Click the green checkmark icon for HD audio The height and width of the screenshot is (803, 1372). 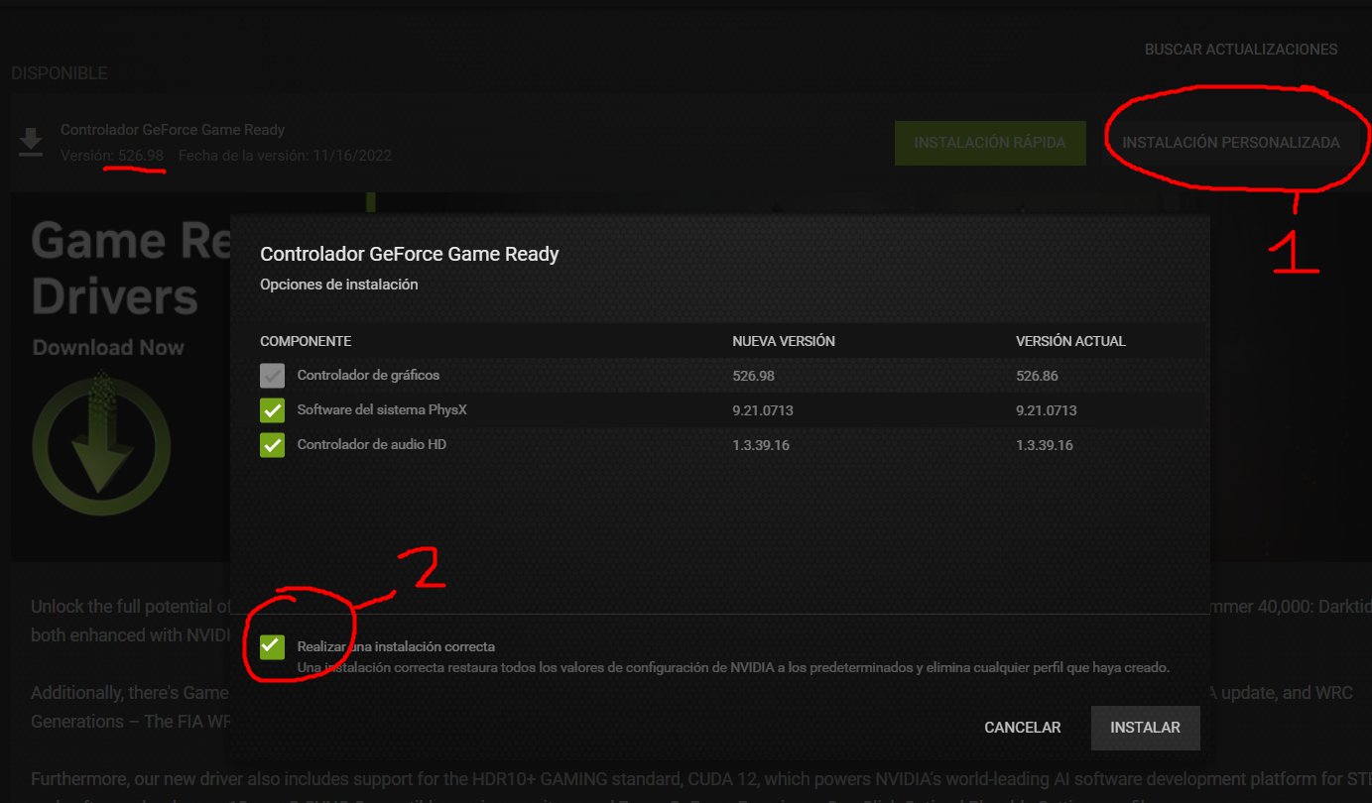(x=272, y=444)
